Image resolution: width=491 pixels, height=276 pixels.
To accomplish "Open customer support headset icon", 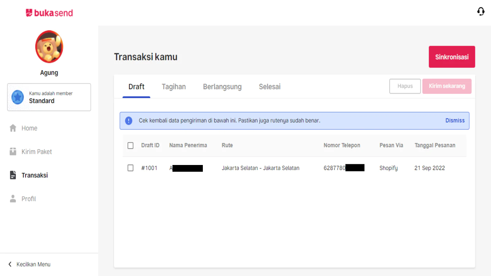I will pos(481,11).
